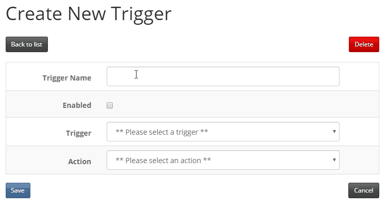
Task: Click the Action field label
Action: (x=80, y=162)
